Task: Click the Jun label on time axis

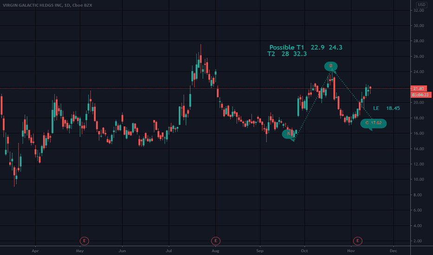Action: [x=122, y=251]
